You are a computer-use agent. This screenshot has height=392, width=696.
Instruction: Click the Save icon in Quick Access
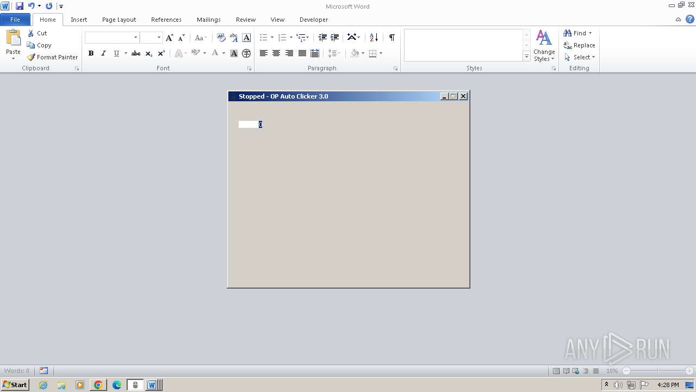pyautogui.click(x=20, y=6)
